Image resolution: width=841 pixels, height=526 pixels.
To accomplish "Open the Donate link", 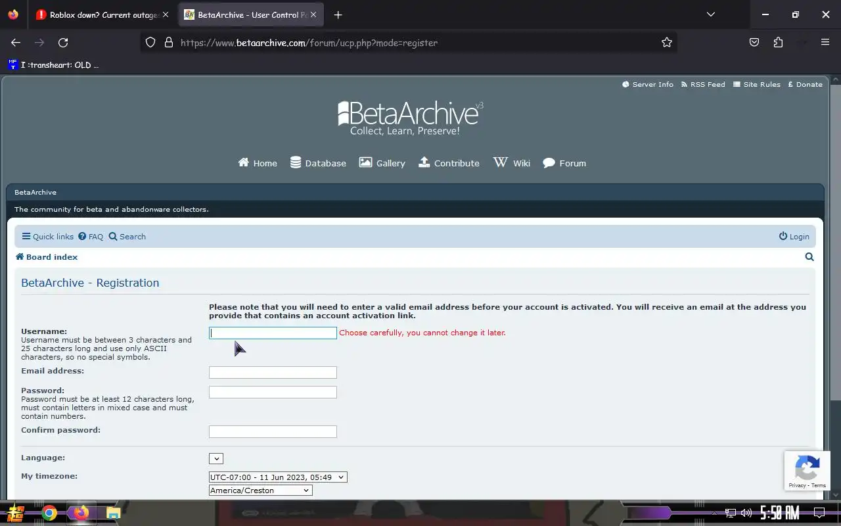I will coord(805,84).
